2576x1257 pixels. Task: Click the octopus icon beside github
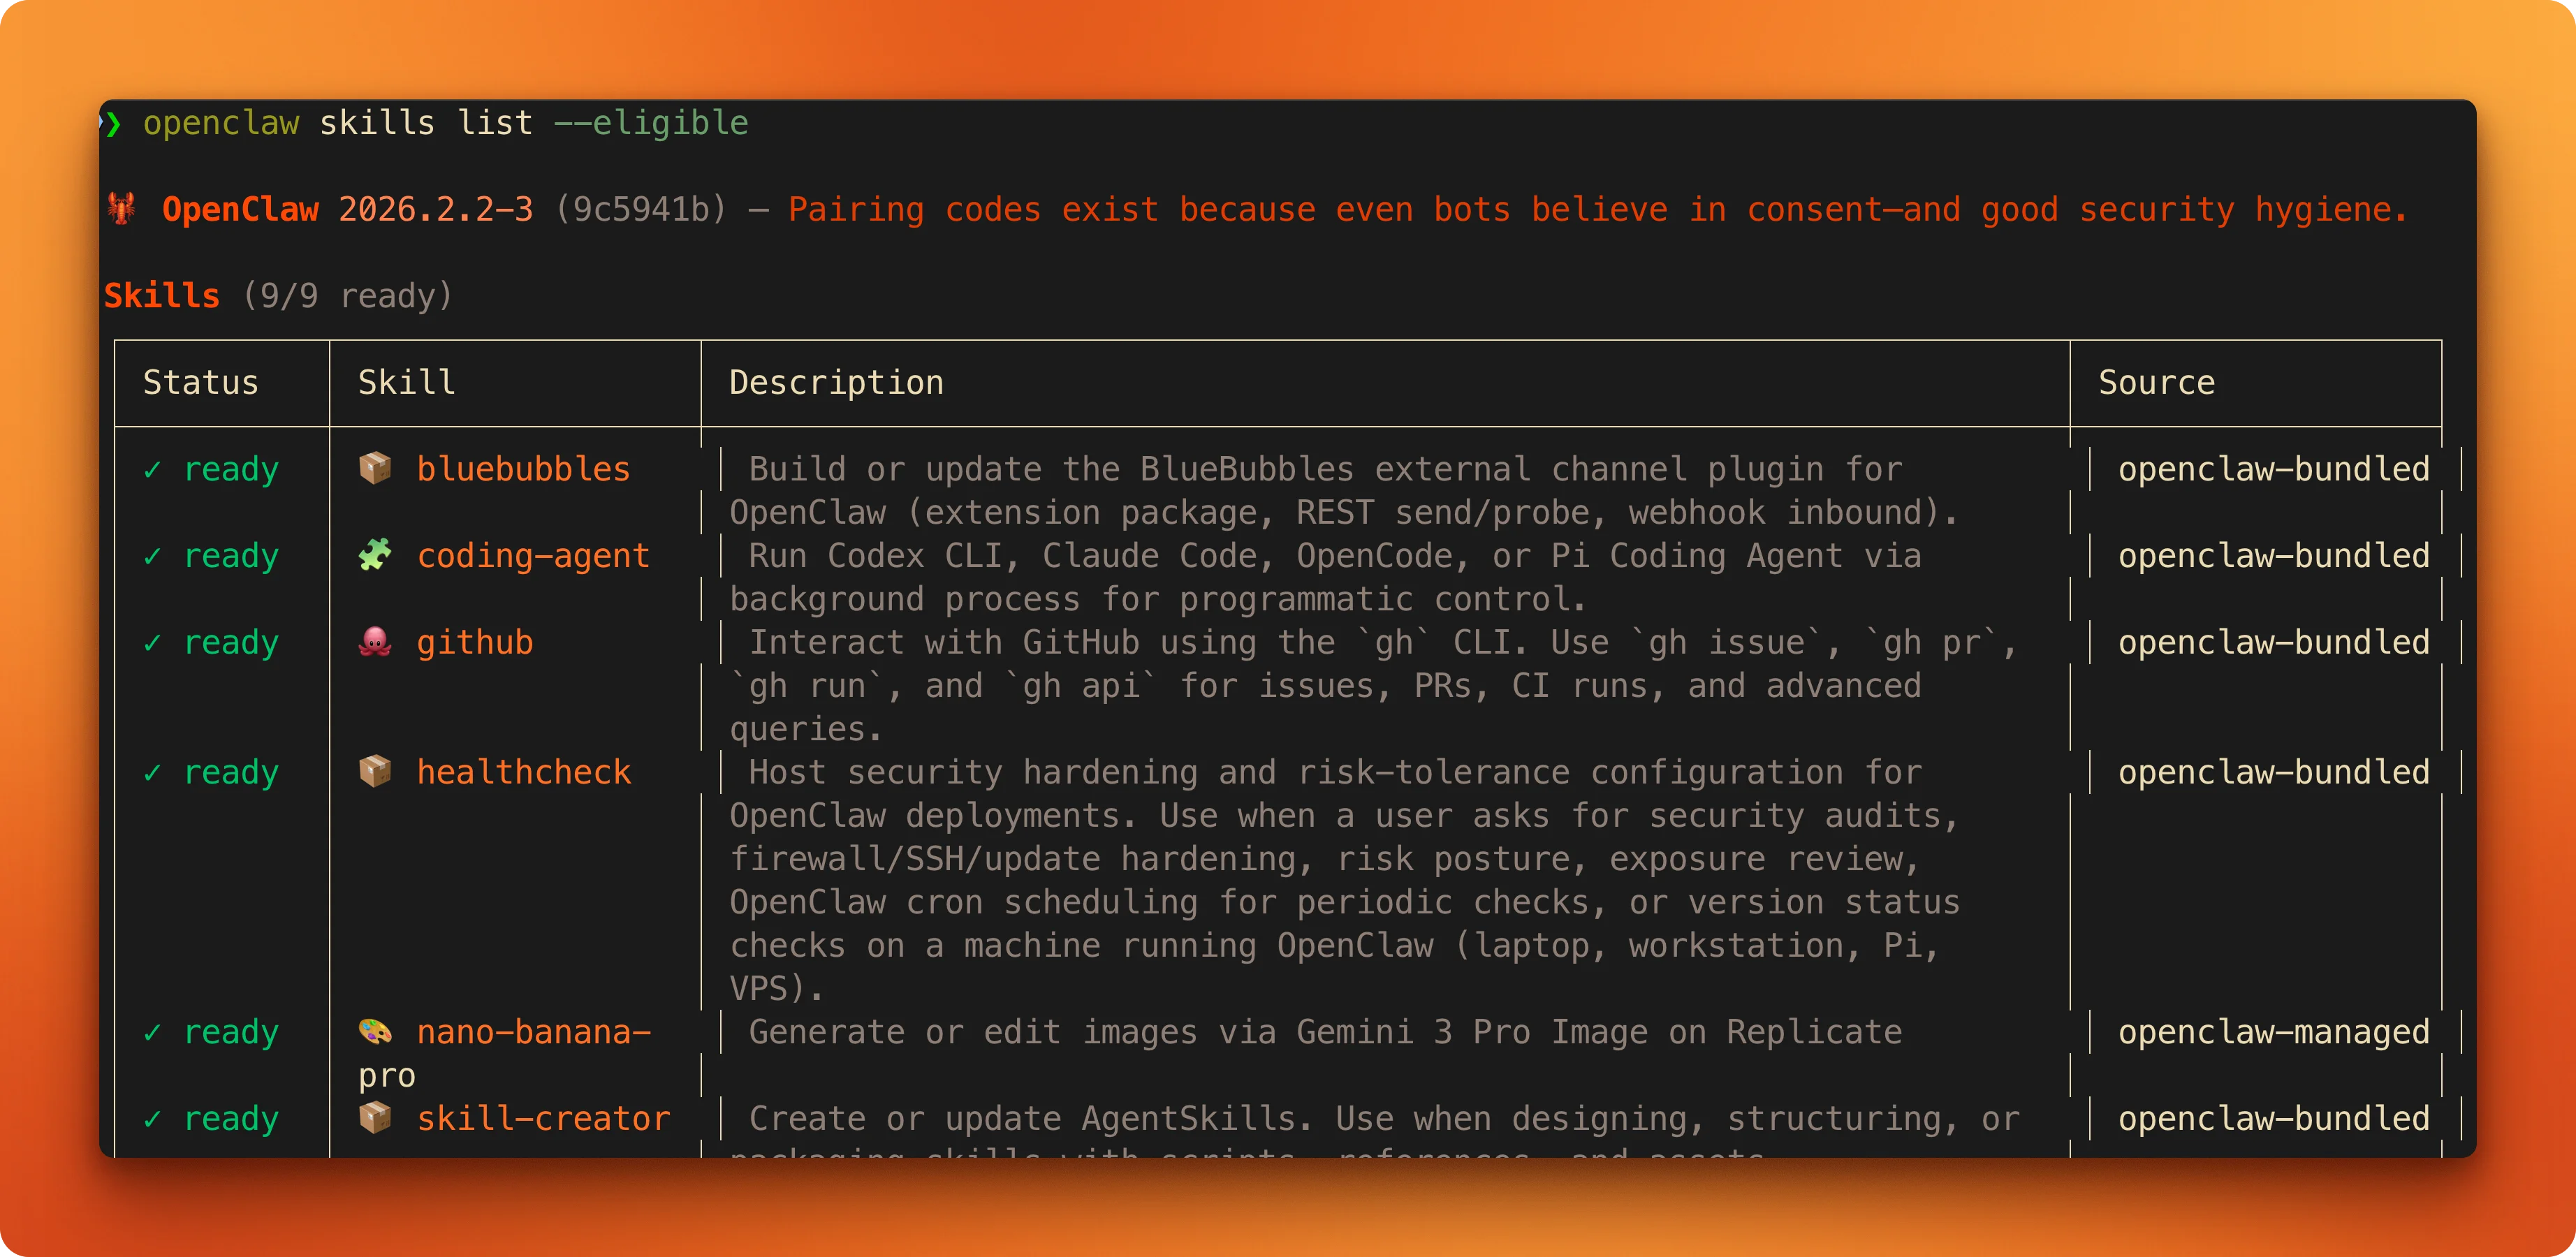(x=375, y=641)
